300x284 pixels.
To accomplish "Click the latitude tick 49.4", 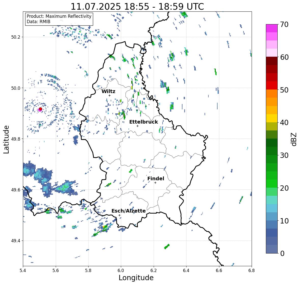I will pyautogui.click(x=16, y=241).
